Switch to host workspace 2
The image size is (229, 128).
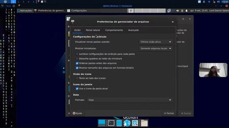coord(18,2)
